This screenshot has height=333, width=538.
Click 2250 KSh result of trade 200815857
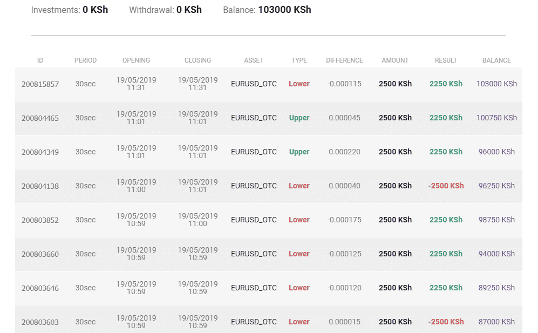pyautogui.click(x=446, y=84)
